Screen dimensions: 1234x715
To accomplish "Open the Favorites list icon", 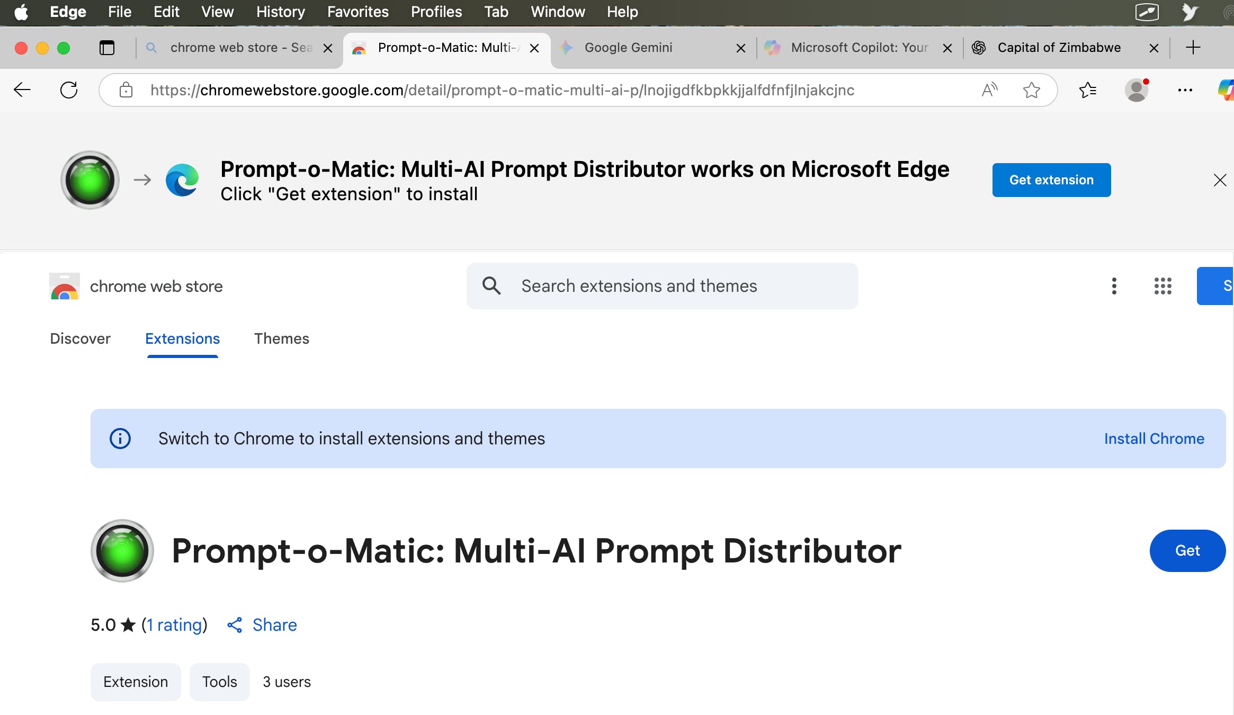I will tap(1087, 90).
